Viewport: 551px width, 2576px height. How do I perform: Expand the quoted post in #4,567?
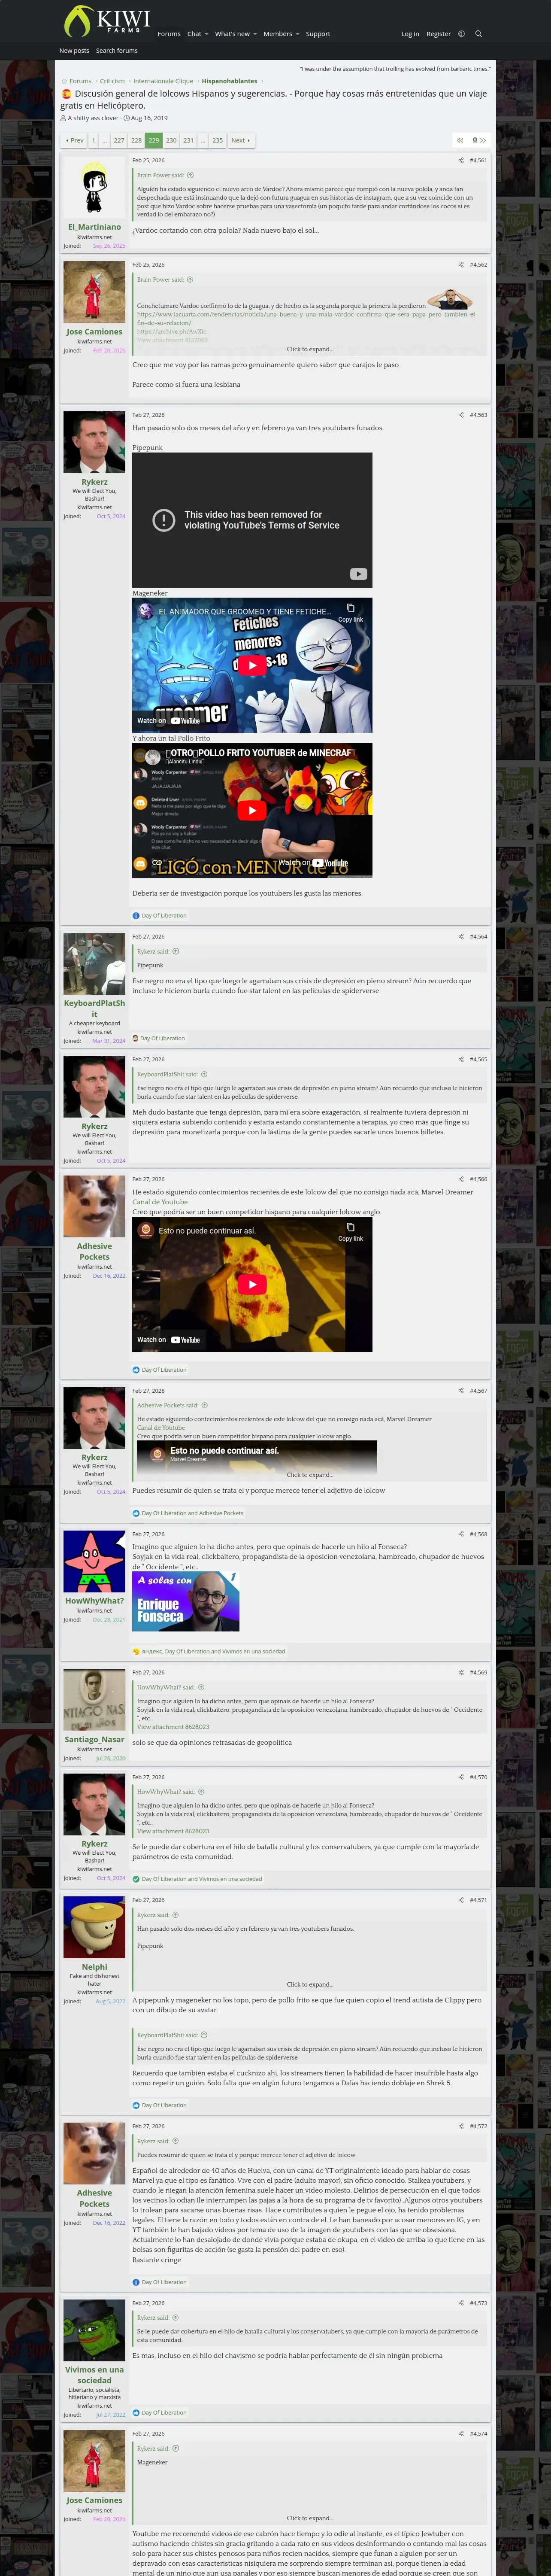coord(310,1475)
